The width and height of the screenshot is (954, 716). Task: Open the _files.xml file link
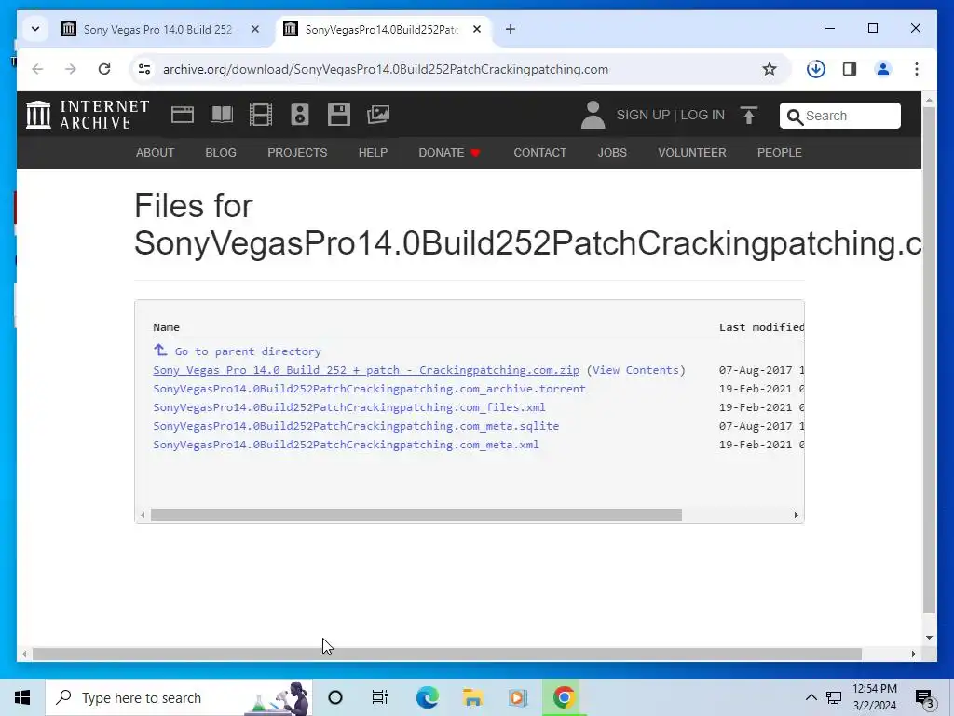pos(349,407)
